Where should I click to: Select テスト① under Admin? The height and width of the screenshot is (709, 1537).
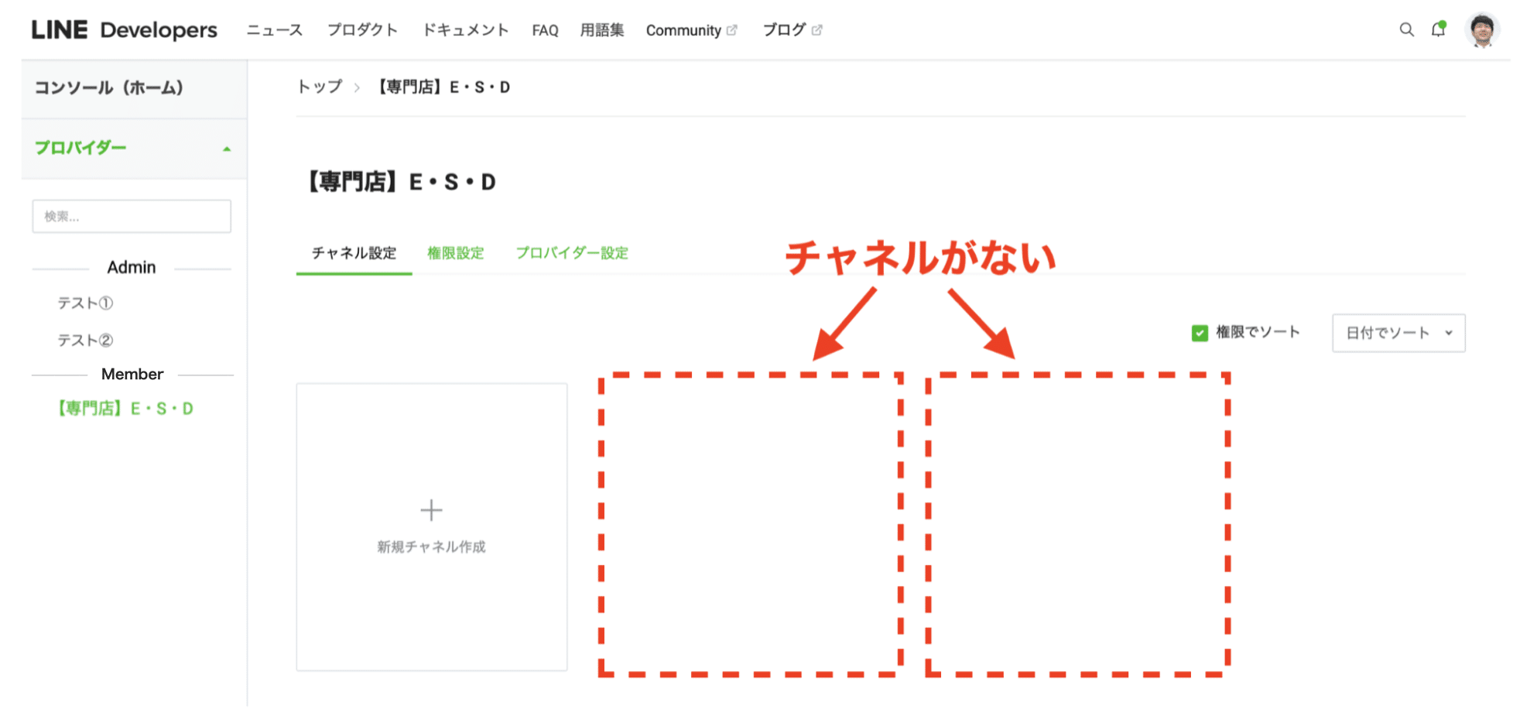(85, 303)
